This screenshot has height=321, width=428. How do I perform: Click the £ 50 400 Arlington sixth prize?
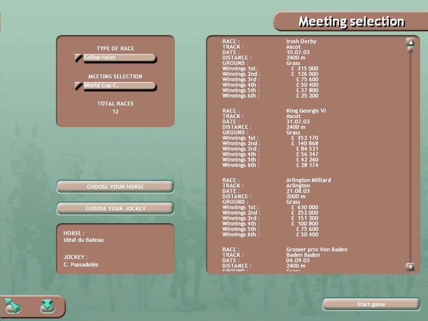pyautogui.click(x=307, y=234)
